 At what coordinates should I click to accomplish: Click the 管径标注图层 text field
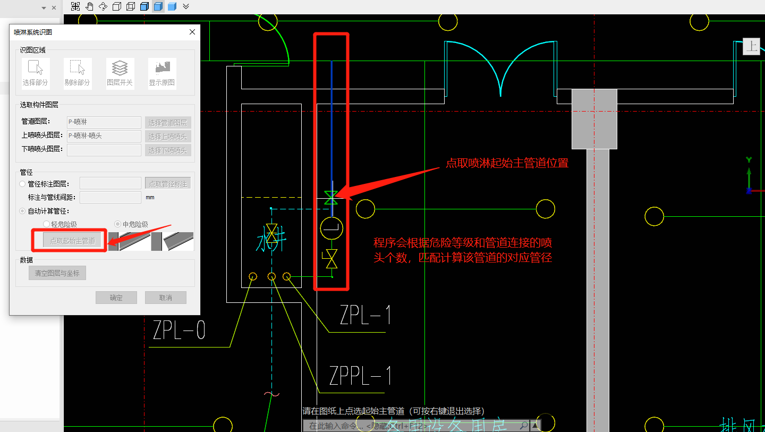110,184
